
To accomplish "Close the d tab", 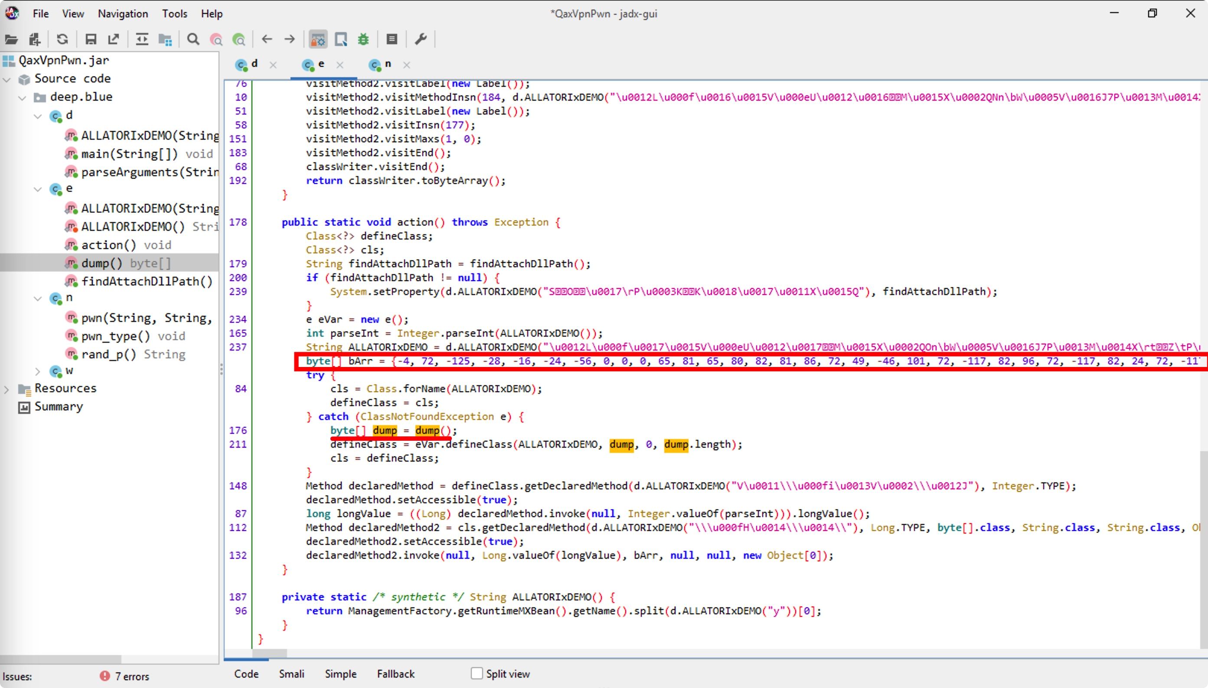I will (x=273, y=65).
